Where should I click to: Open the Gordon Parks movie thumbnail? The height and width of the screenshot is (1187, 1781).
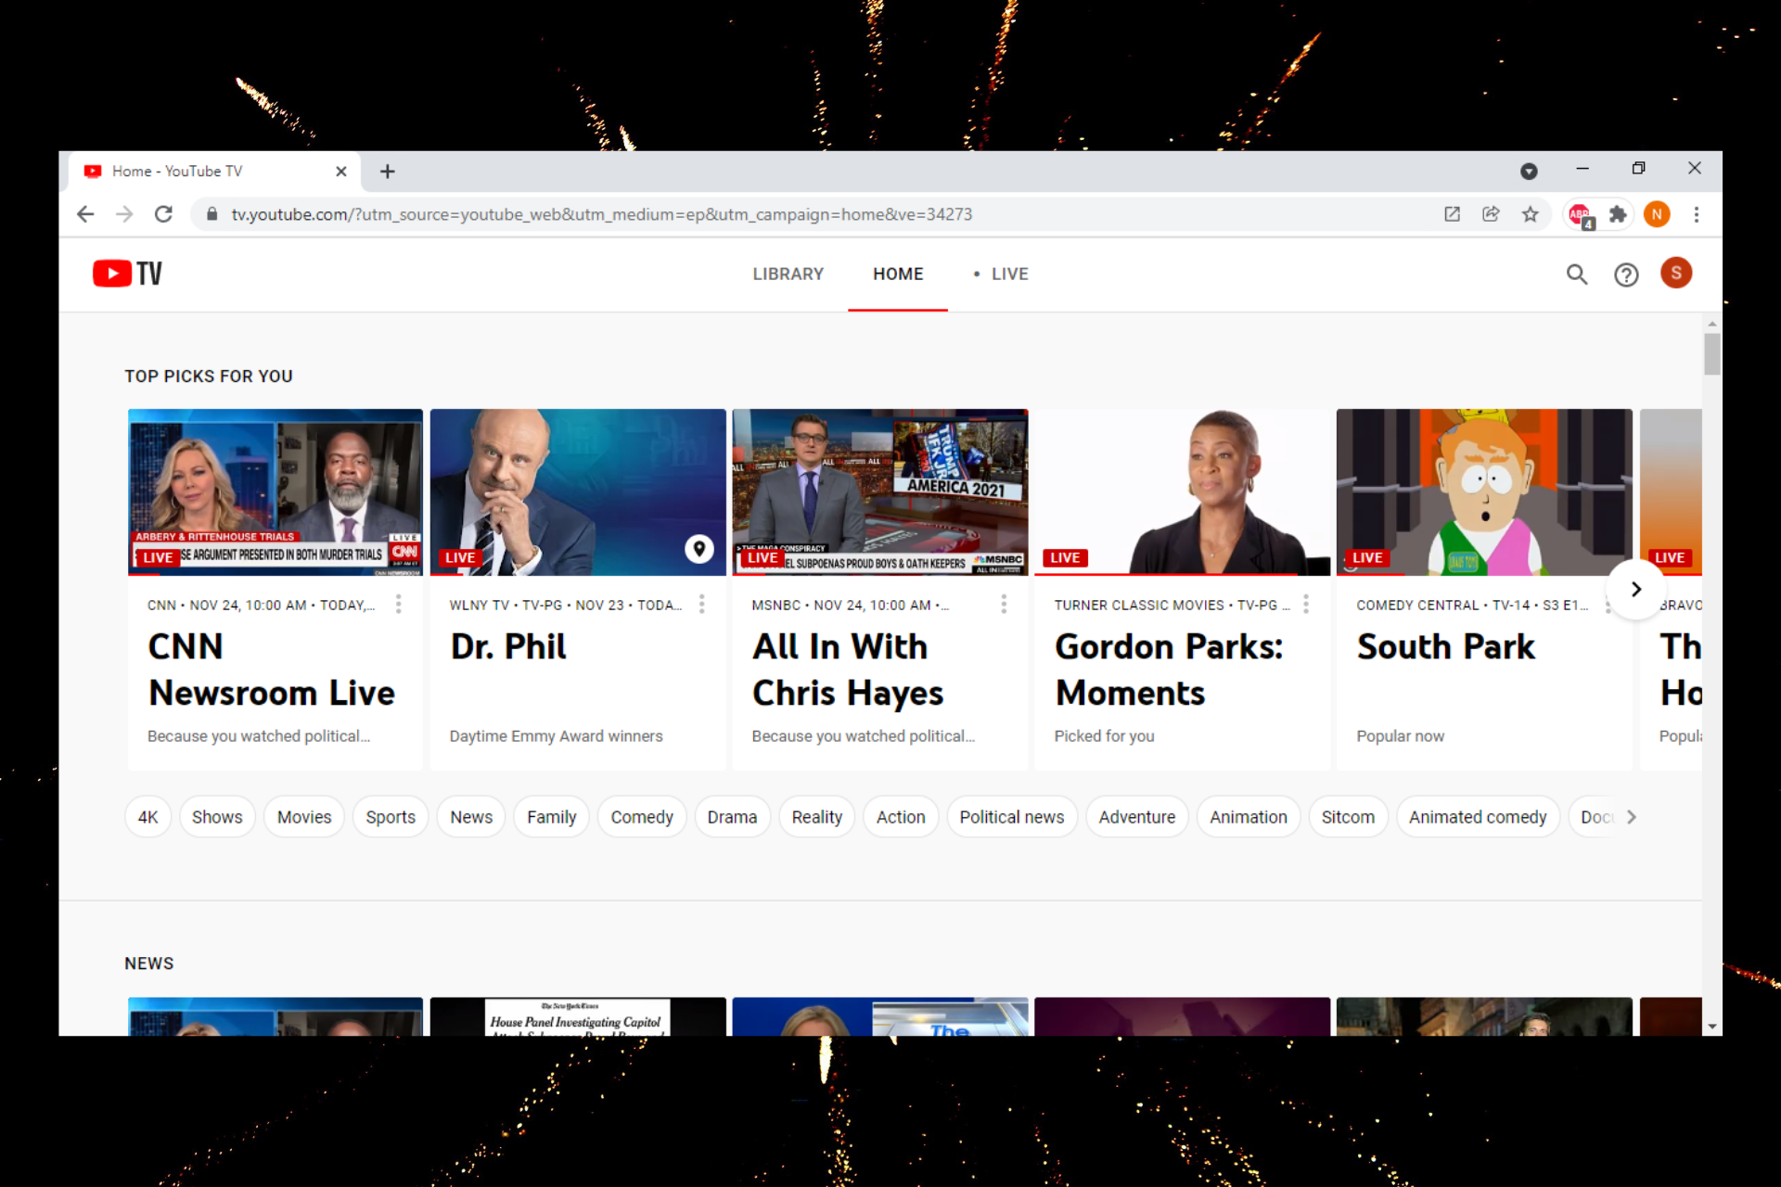[1185, 491]
